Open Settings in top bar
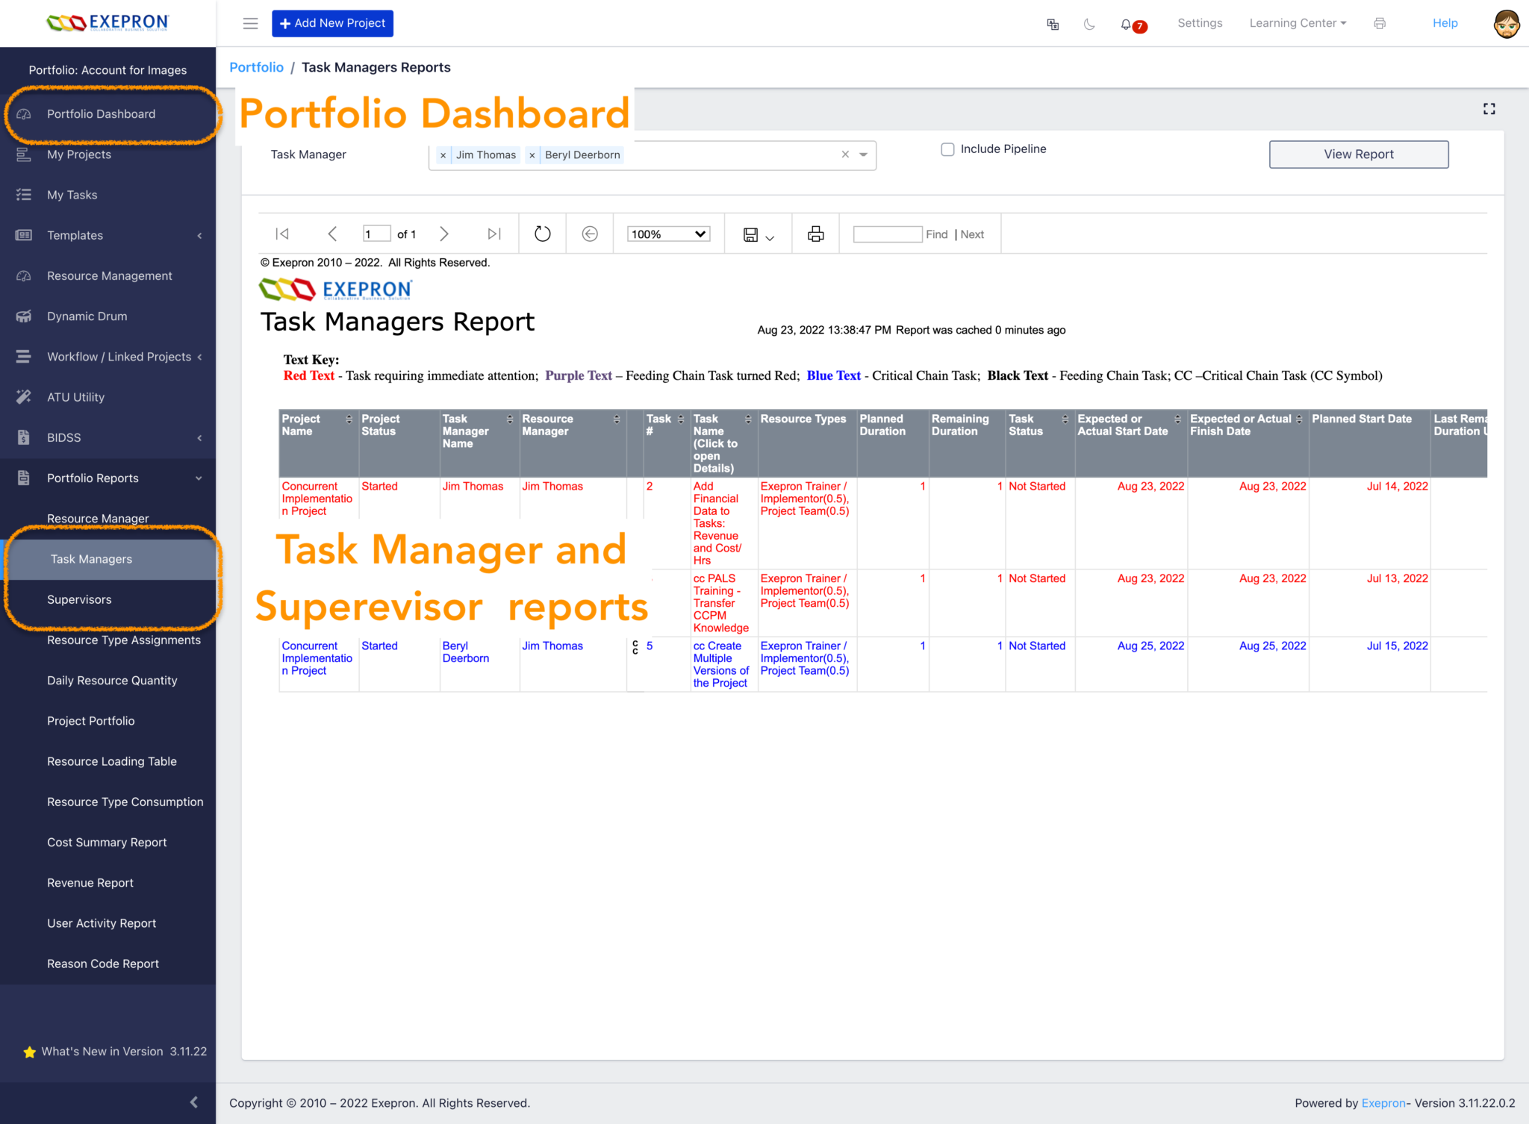The image size is (1529, 1124). coord(1200,23)
